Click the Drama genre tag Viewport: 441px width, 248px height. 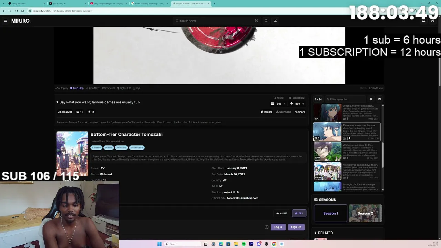[109, 148]
